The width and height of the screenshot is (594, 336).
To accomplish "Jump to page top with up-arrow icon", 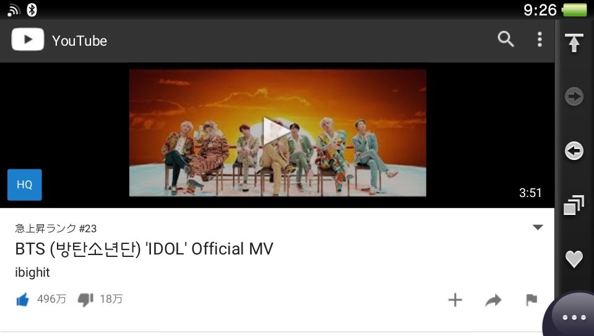I will [574, 43].
